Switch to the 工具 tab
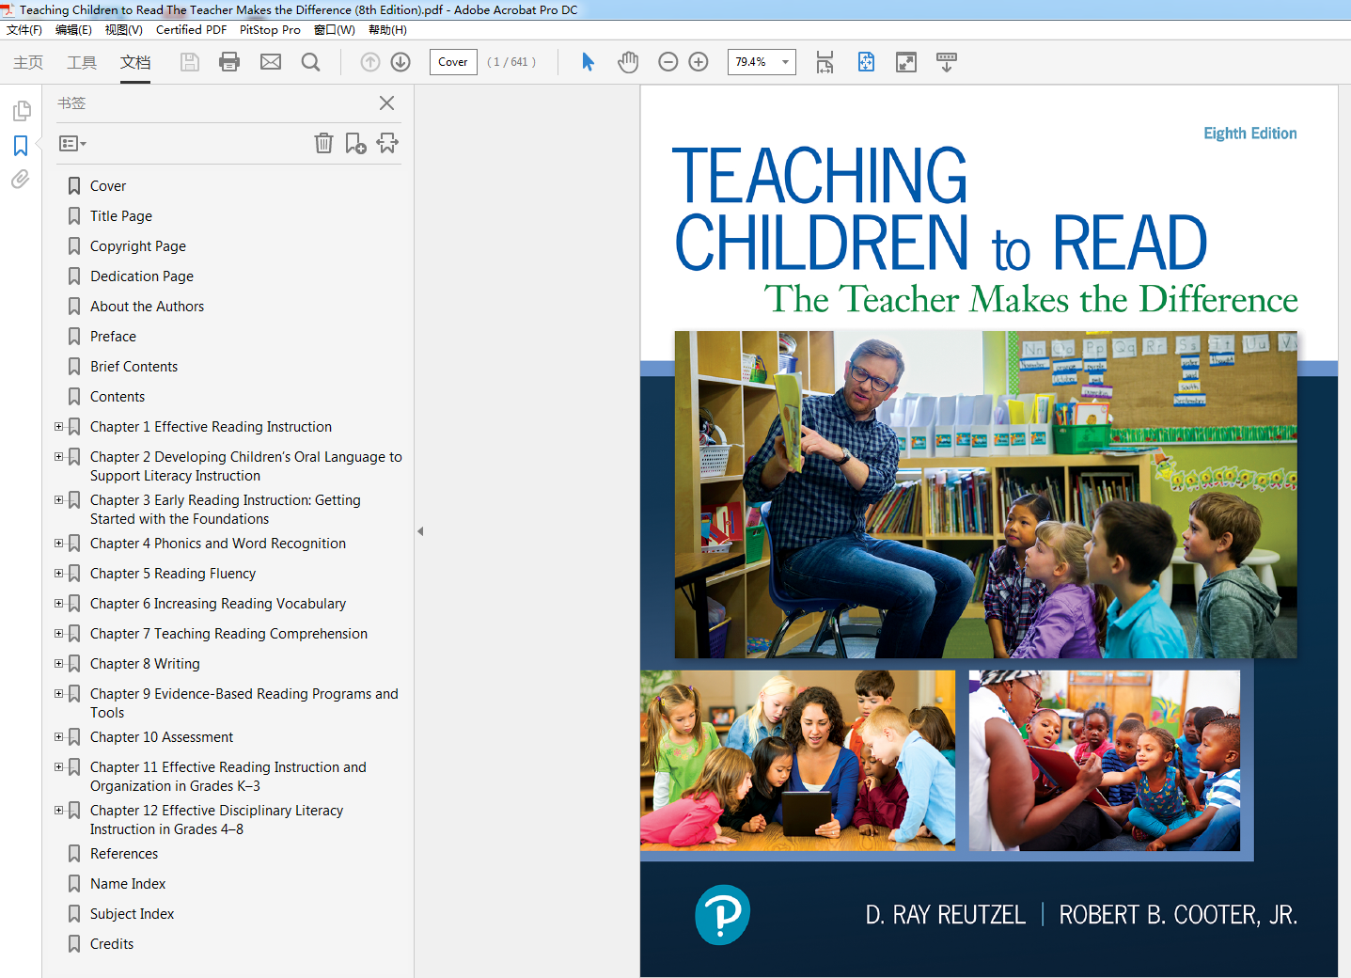The height and width of the screenshot is (978, 1351). tap(82, 62)
